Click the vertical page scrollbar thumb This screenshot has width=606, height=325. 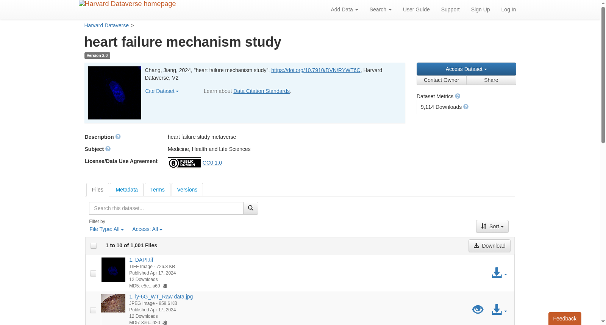pos(603,75)
